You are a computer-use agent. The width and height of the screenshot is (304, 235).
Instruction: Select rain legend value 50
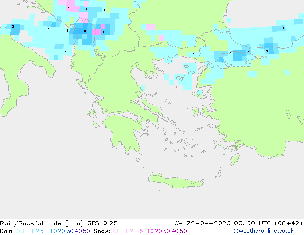pyautogui.click(x=86, y=231)
